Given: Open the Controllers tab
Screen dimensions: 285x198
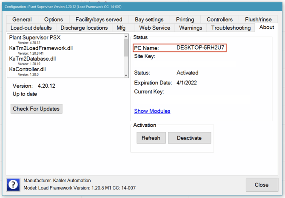Looking at the screenshot, I should point(219,20).
